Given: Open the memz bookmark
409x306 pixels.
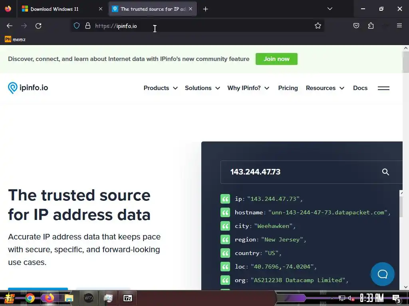Looking at the screenshot, I should 15,39.
